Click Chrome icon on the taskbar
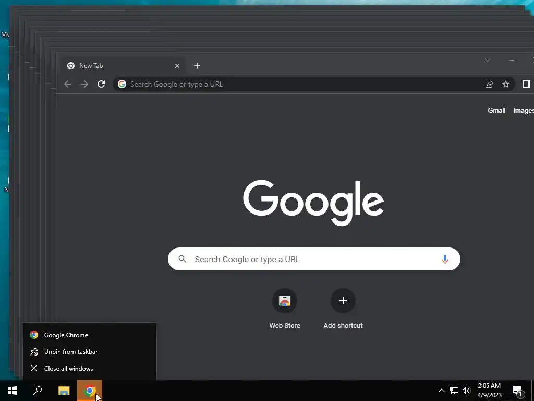This screenshot has height=401, width=534. [x=90, y=391]
